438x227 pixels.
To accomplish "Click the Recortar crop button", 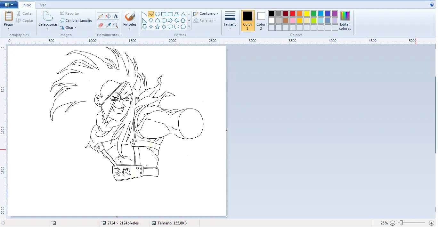I will pos(69,13).
